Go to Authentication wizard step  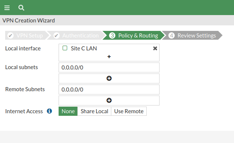click(76, 35)
